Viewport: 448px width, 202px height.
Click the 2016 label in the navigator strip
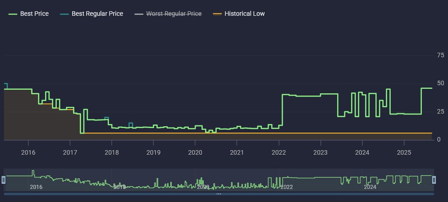pos(36,187)
